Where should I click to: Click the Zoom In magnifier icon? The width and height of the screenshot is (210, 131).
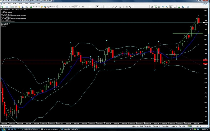(163, 7)
